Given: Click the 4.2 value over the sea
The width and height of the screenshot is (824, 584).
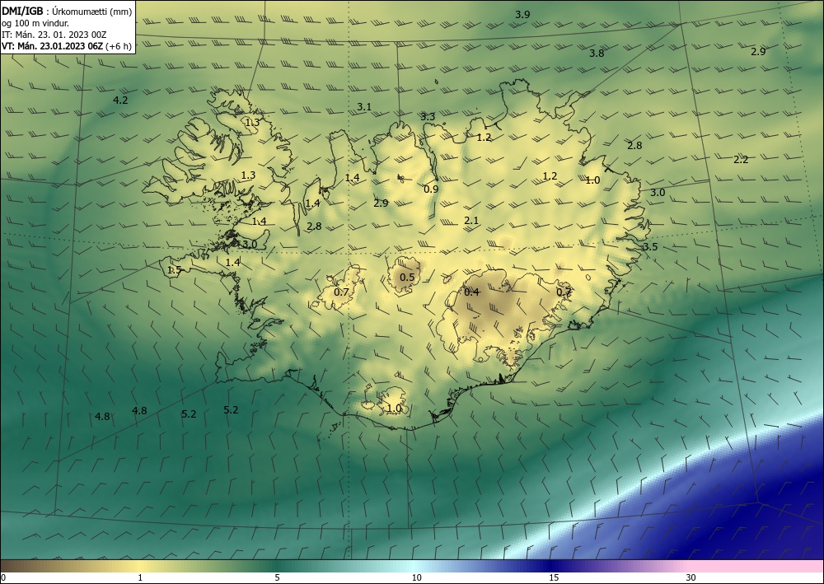Looking at the screenshot, I should (120, 100).
